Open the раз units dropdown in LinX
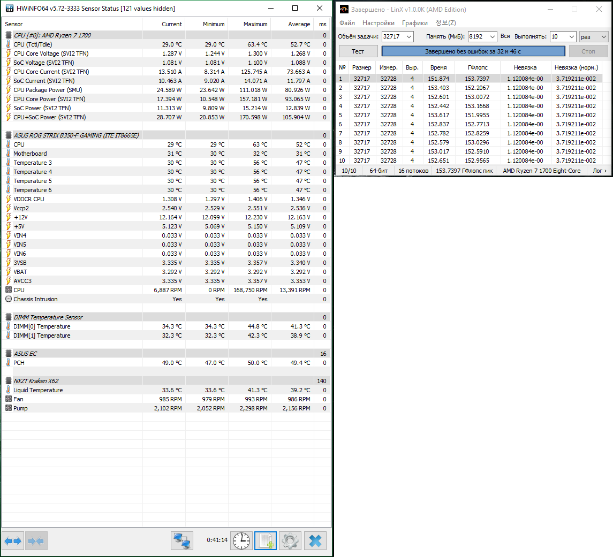Screen dimensions: 613x557 coord(593,37)
